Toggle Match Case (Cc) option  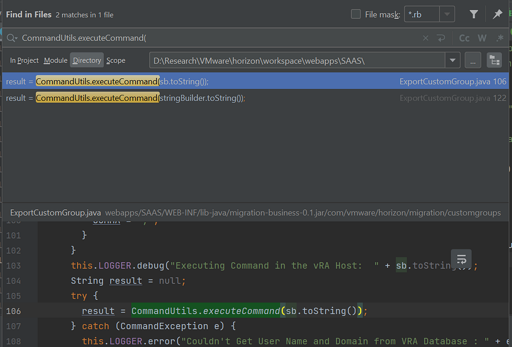(464, 38)
